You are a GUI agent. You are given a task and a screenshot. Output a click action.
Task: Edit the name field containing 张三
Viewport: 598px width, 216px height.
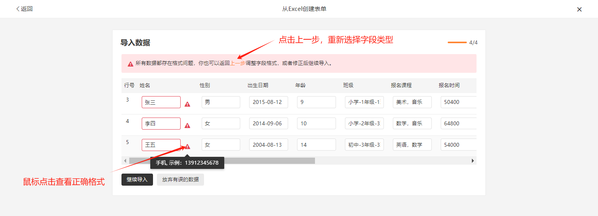click(x=161, y=102)
